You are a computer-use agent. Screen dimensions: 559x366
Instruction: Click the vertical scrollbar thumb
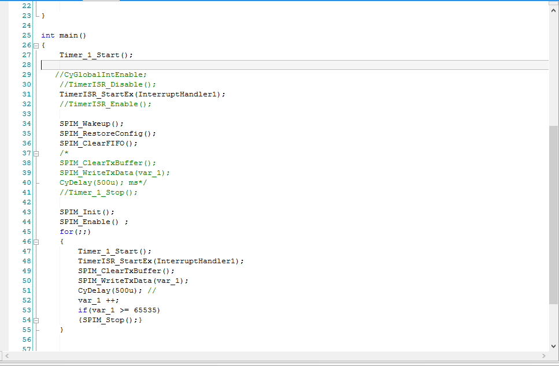553,215
